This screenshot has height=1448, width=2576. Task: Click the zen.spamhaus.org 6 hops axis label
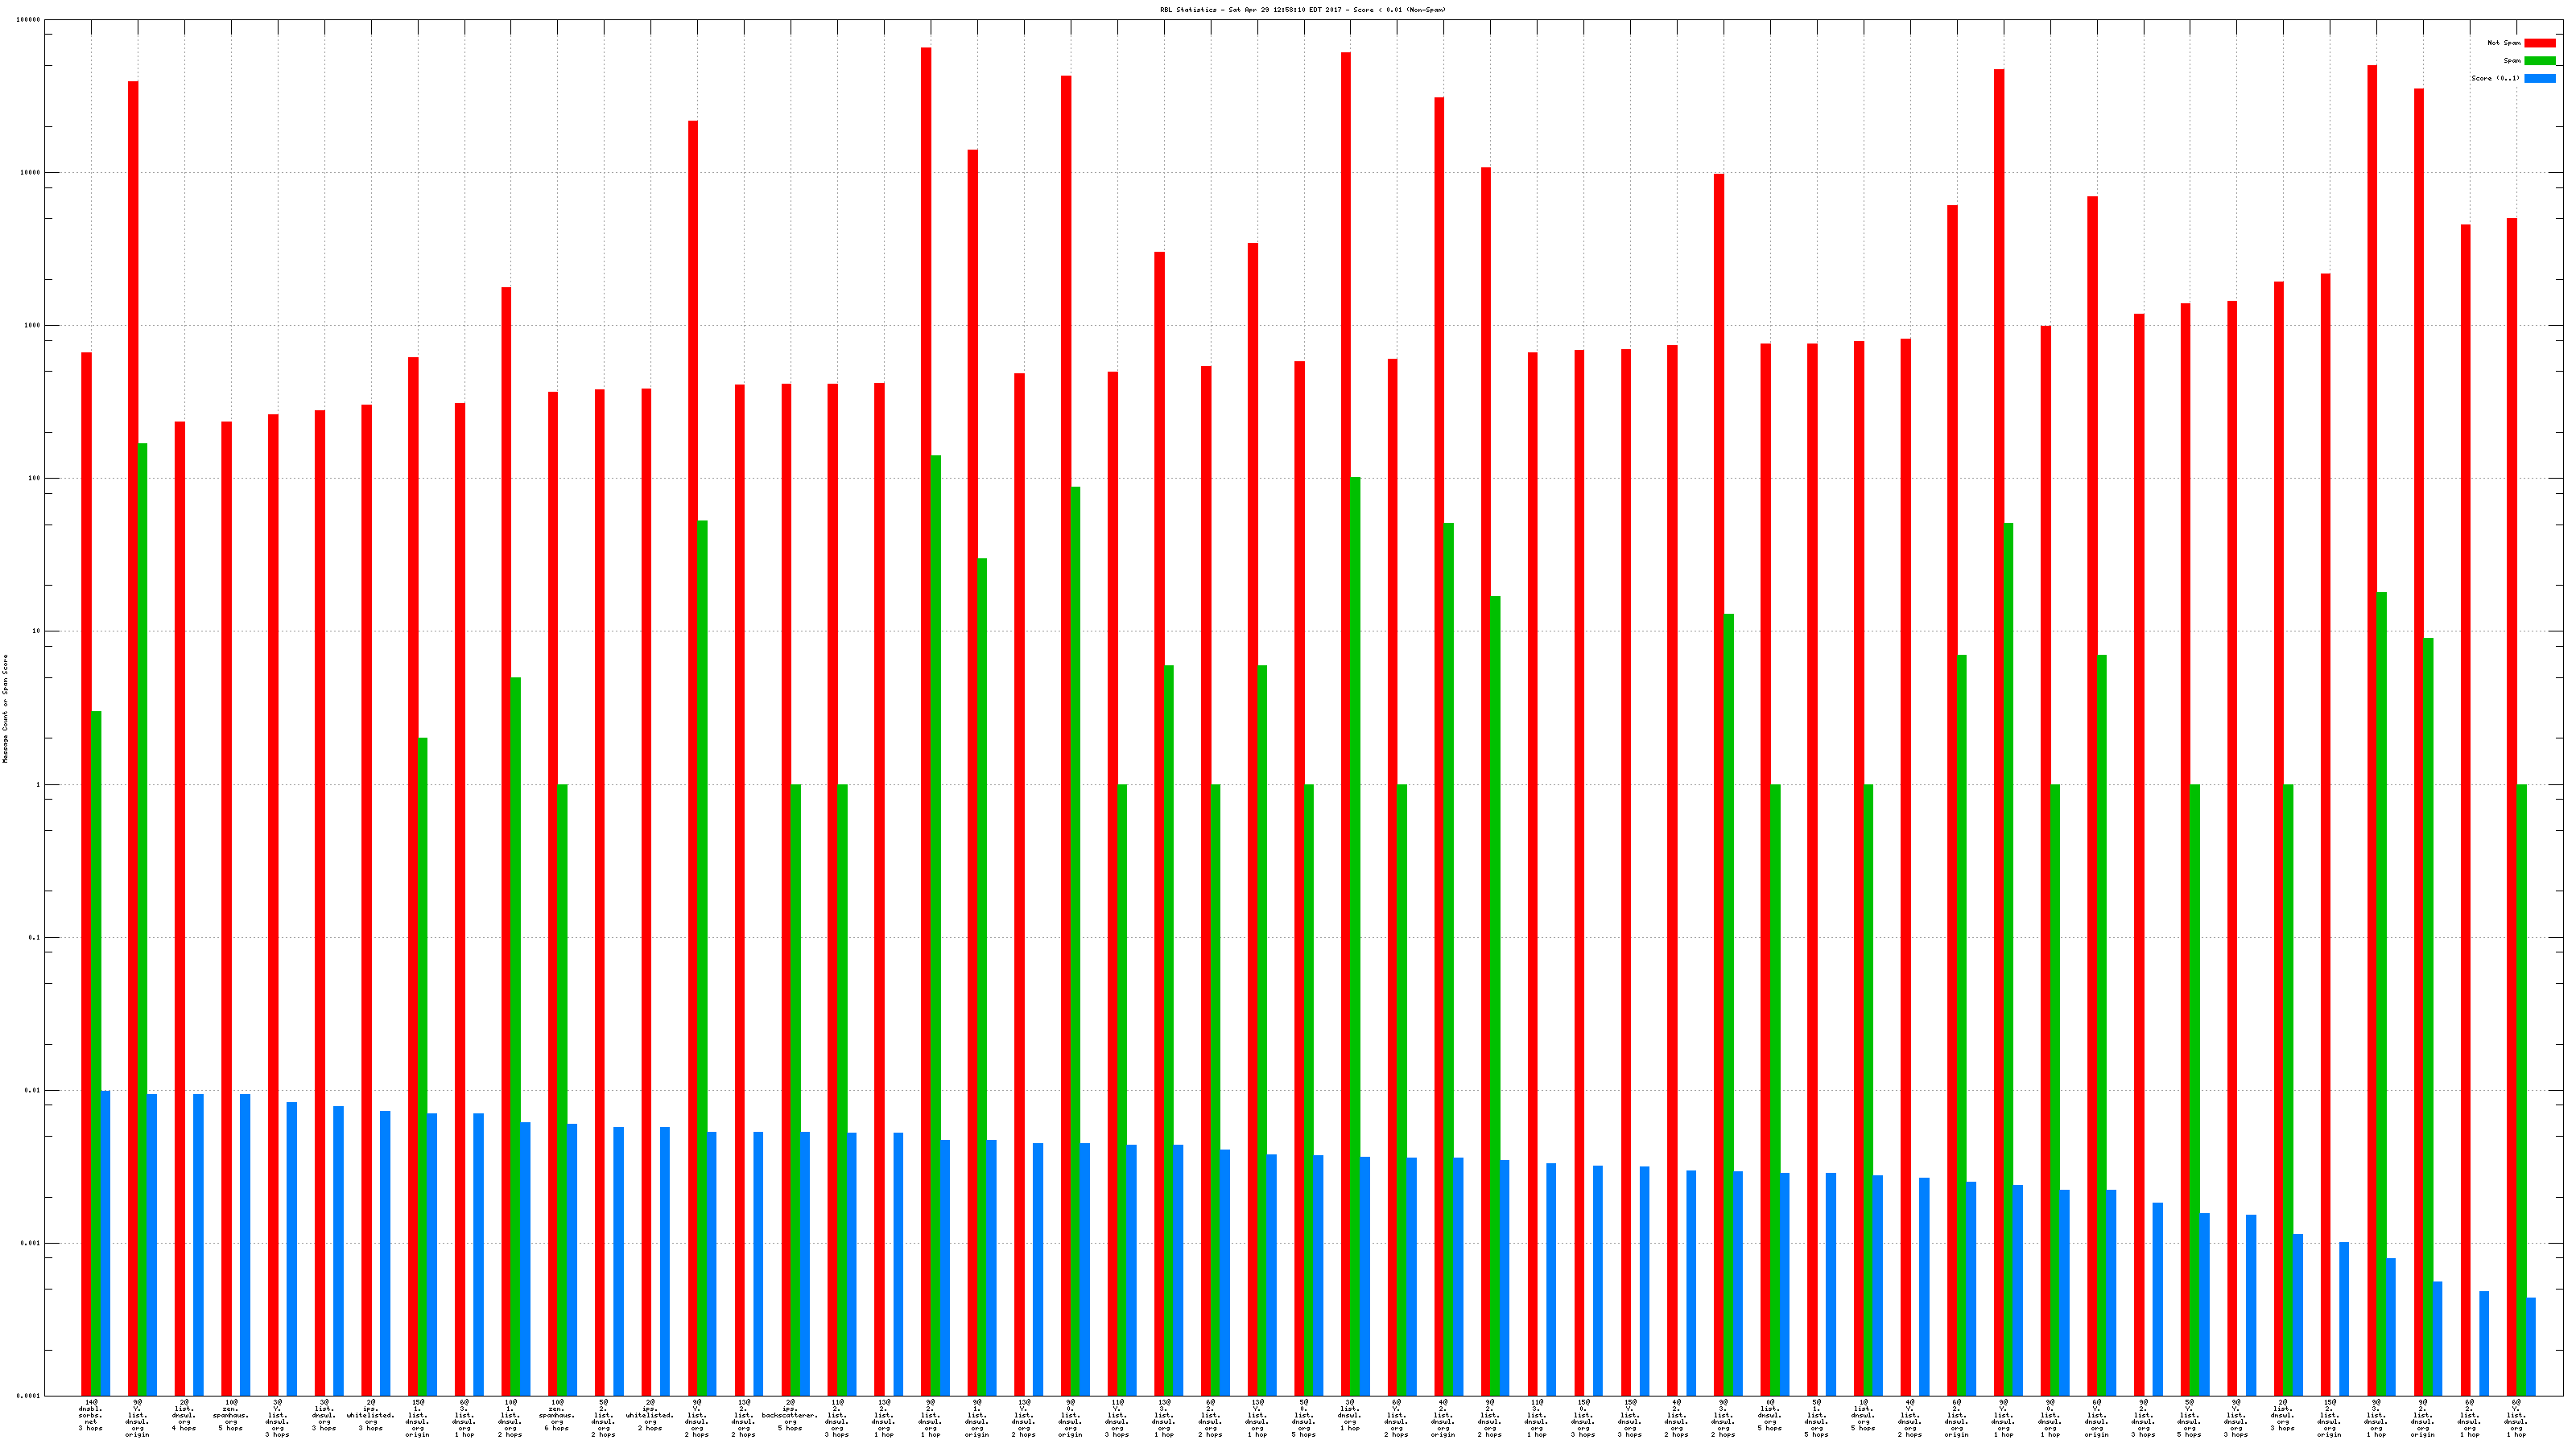tap(557, 1416)
